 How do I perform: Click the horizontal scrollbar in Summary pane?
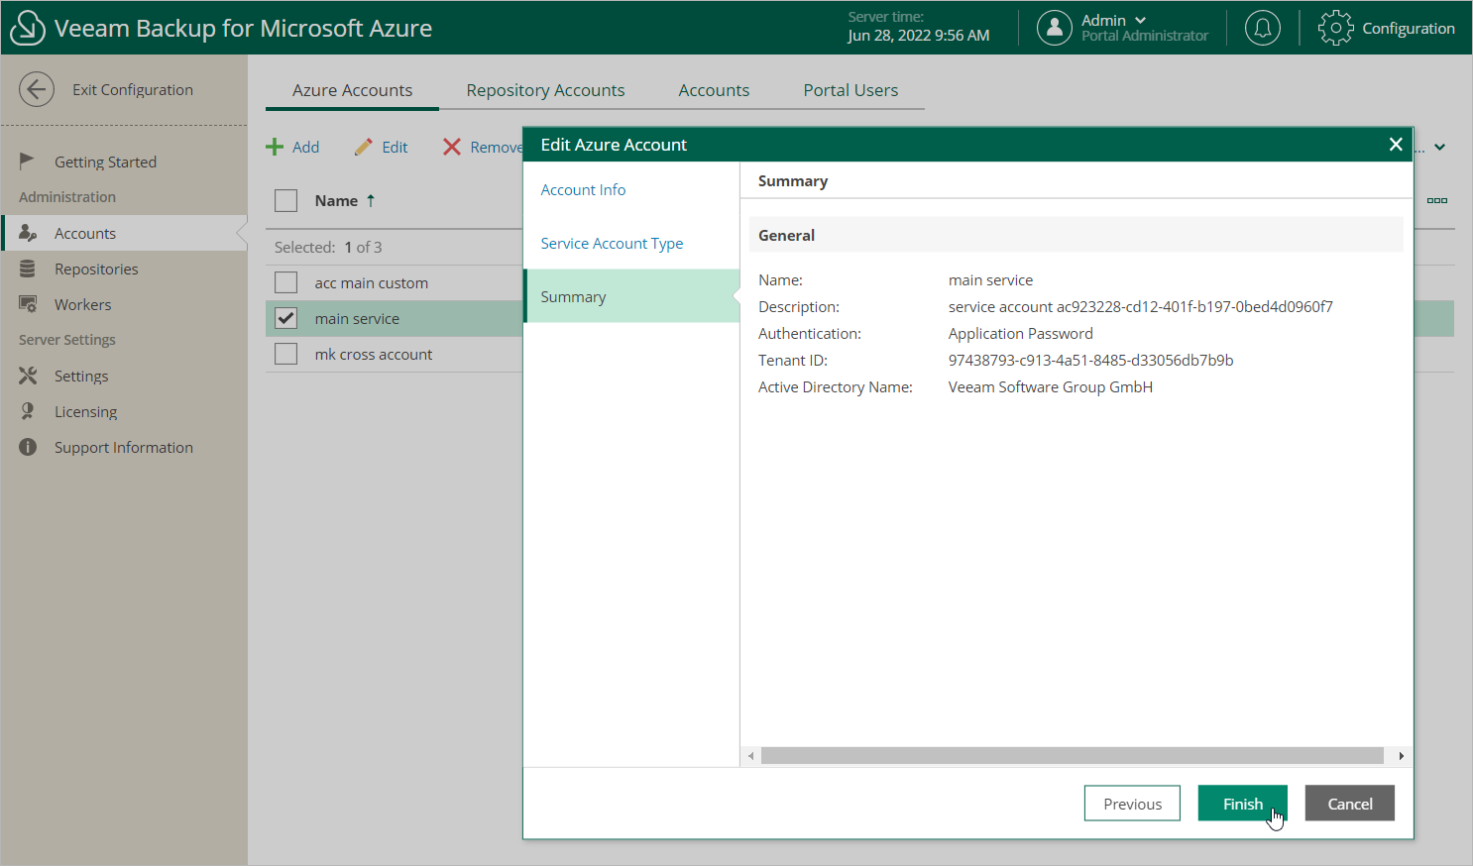(1072, 756)
